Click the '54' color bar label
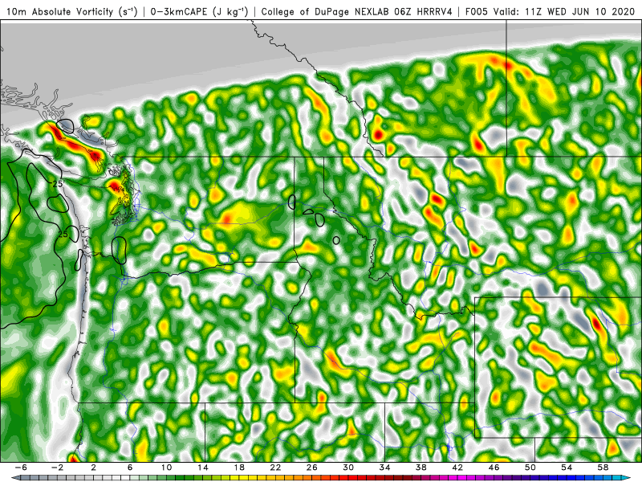Viewport: 642px width, 482px height. coord(567,468)
